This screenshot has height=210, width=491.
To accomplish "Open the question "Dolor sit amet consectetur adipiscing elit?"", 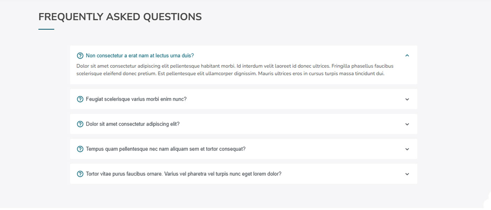I will point(132,124).
